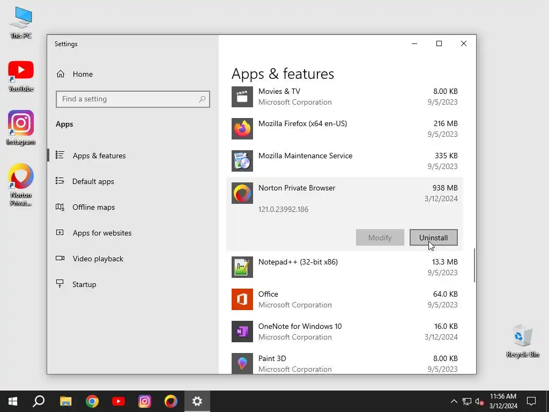Click the 13.3 MB Notepad++ size
Viewport: 549px width, 412px height.
(x=444, y=262)
